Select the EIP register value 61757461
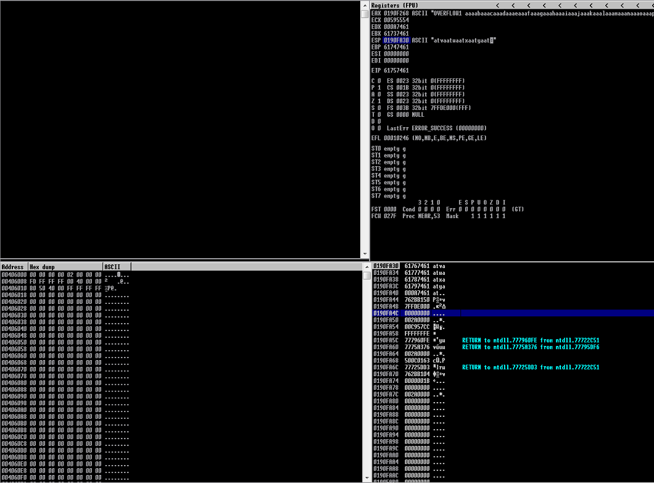The image size is (654, 483). pos(396,70)
